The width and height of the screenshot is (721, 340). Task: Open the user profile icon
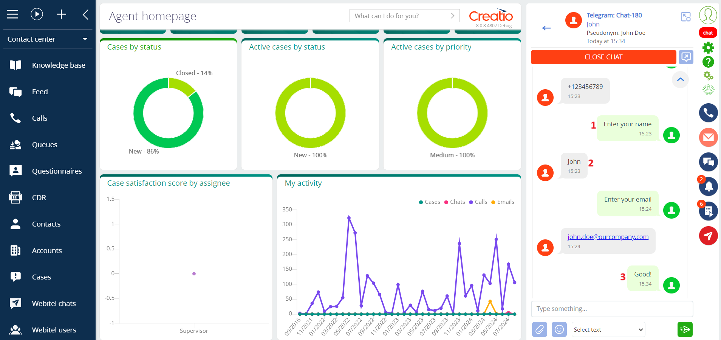[708, 15]
